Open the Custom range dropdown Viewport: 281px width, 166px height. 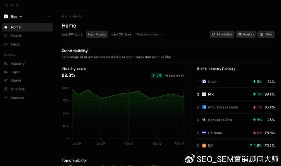coord(149,34)
